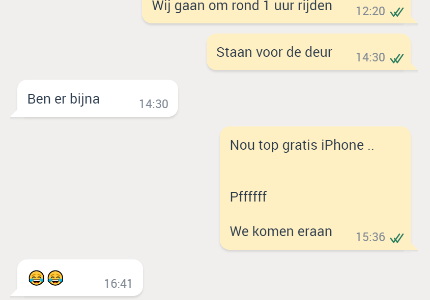430x300 pixels.
Task: Click the read checkmarks next to 15:36
Action: [397, 238]
